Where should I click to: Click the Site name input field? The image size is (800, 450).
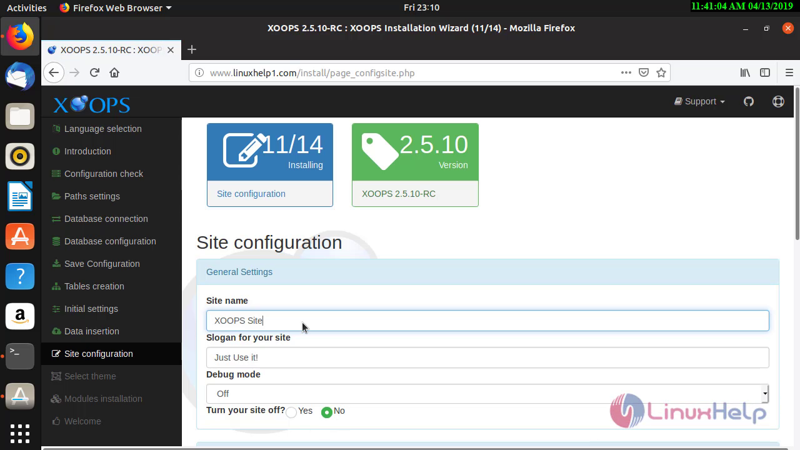point(487,321)
